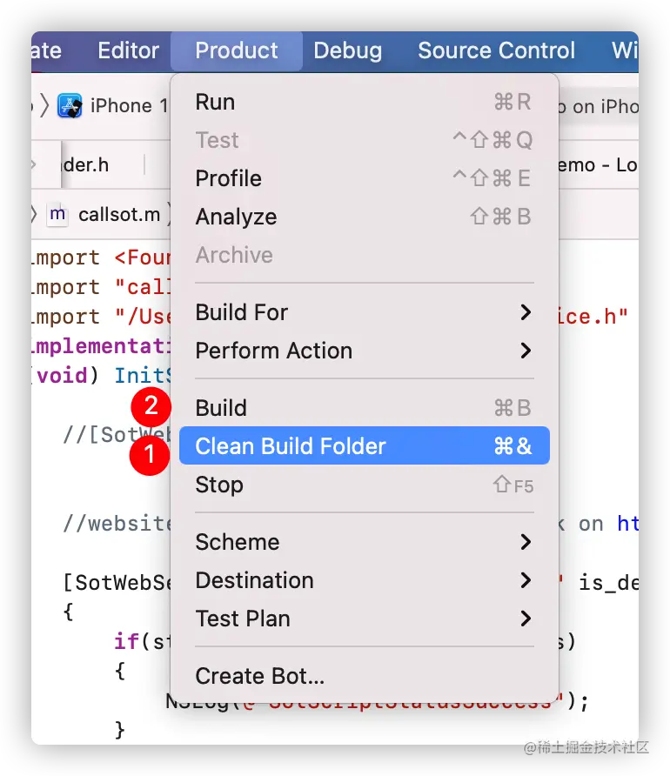The width and height of the screenshot is (670, 776).
Task: Expand the Test Plan submenu chevron
Action: 526,619
